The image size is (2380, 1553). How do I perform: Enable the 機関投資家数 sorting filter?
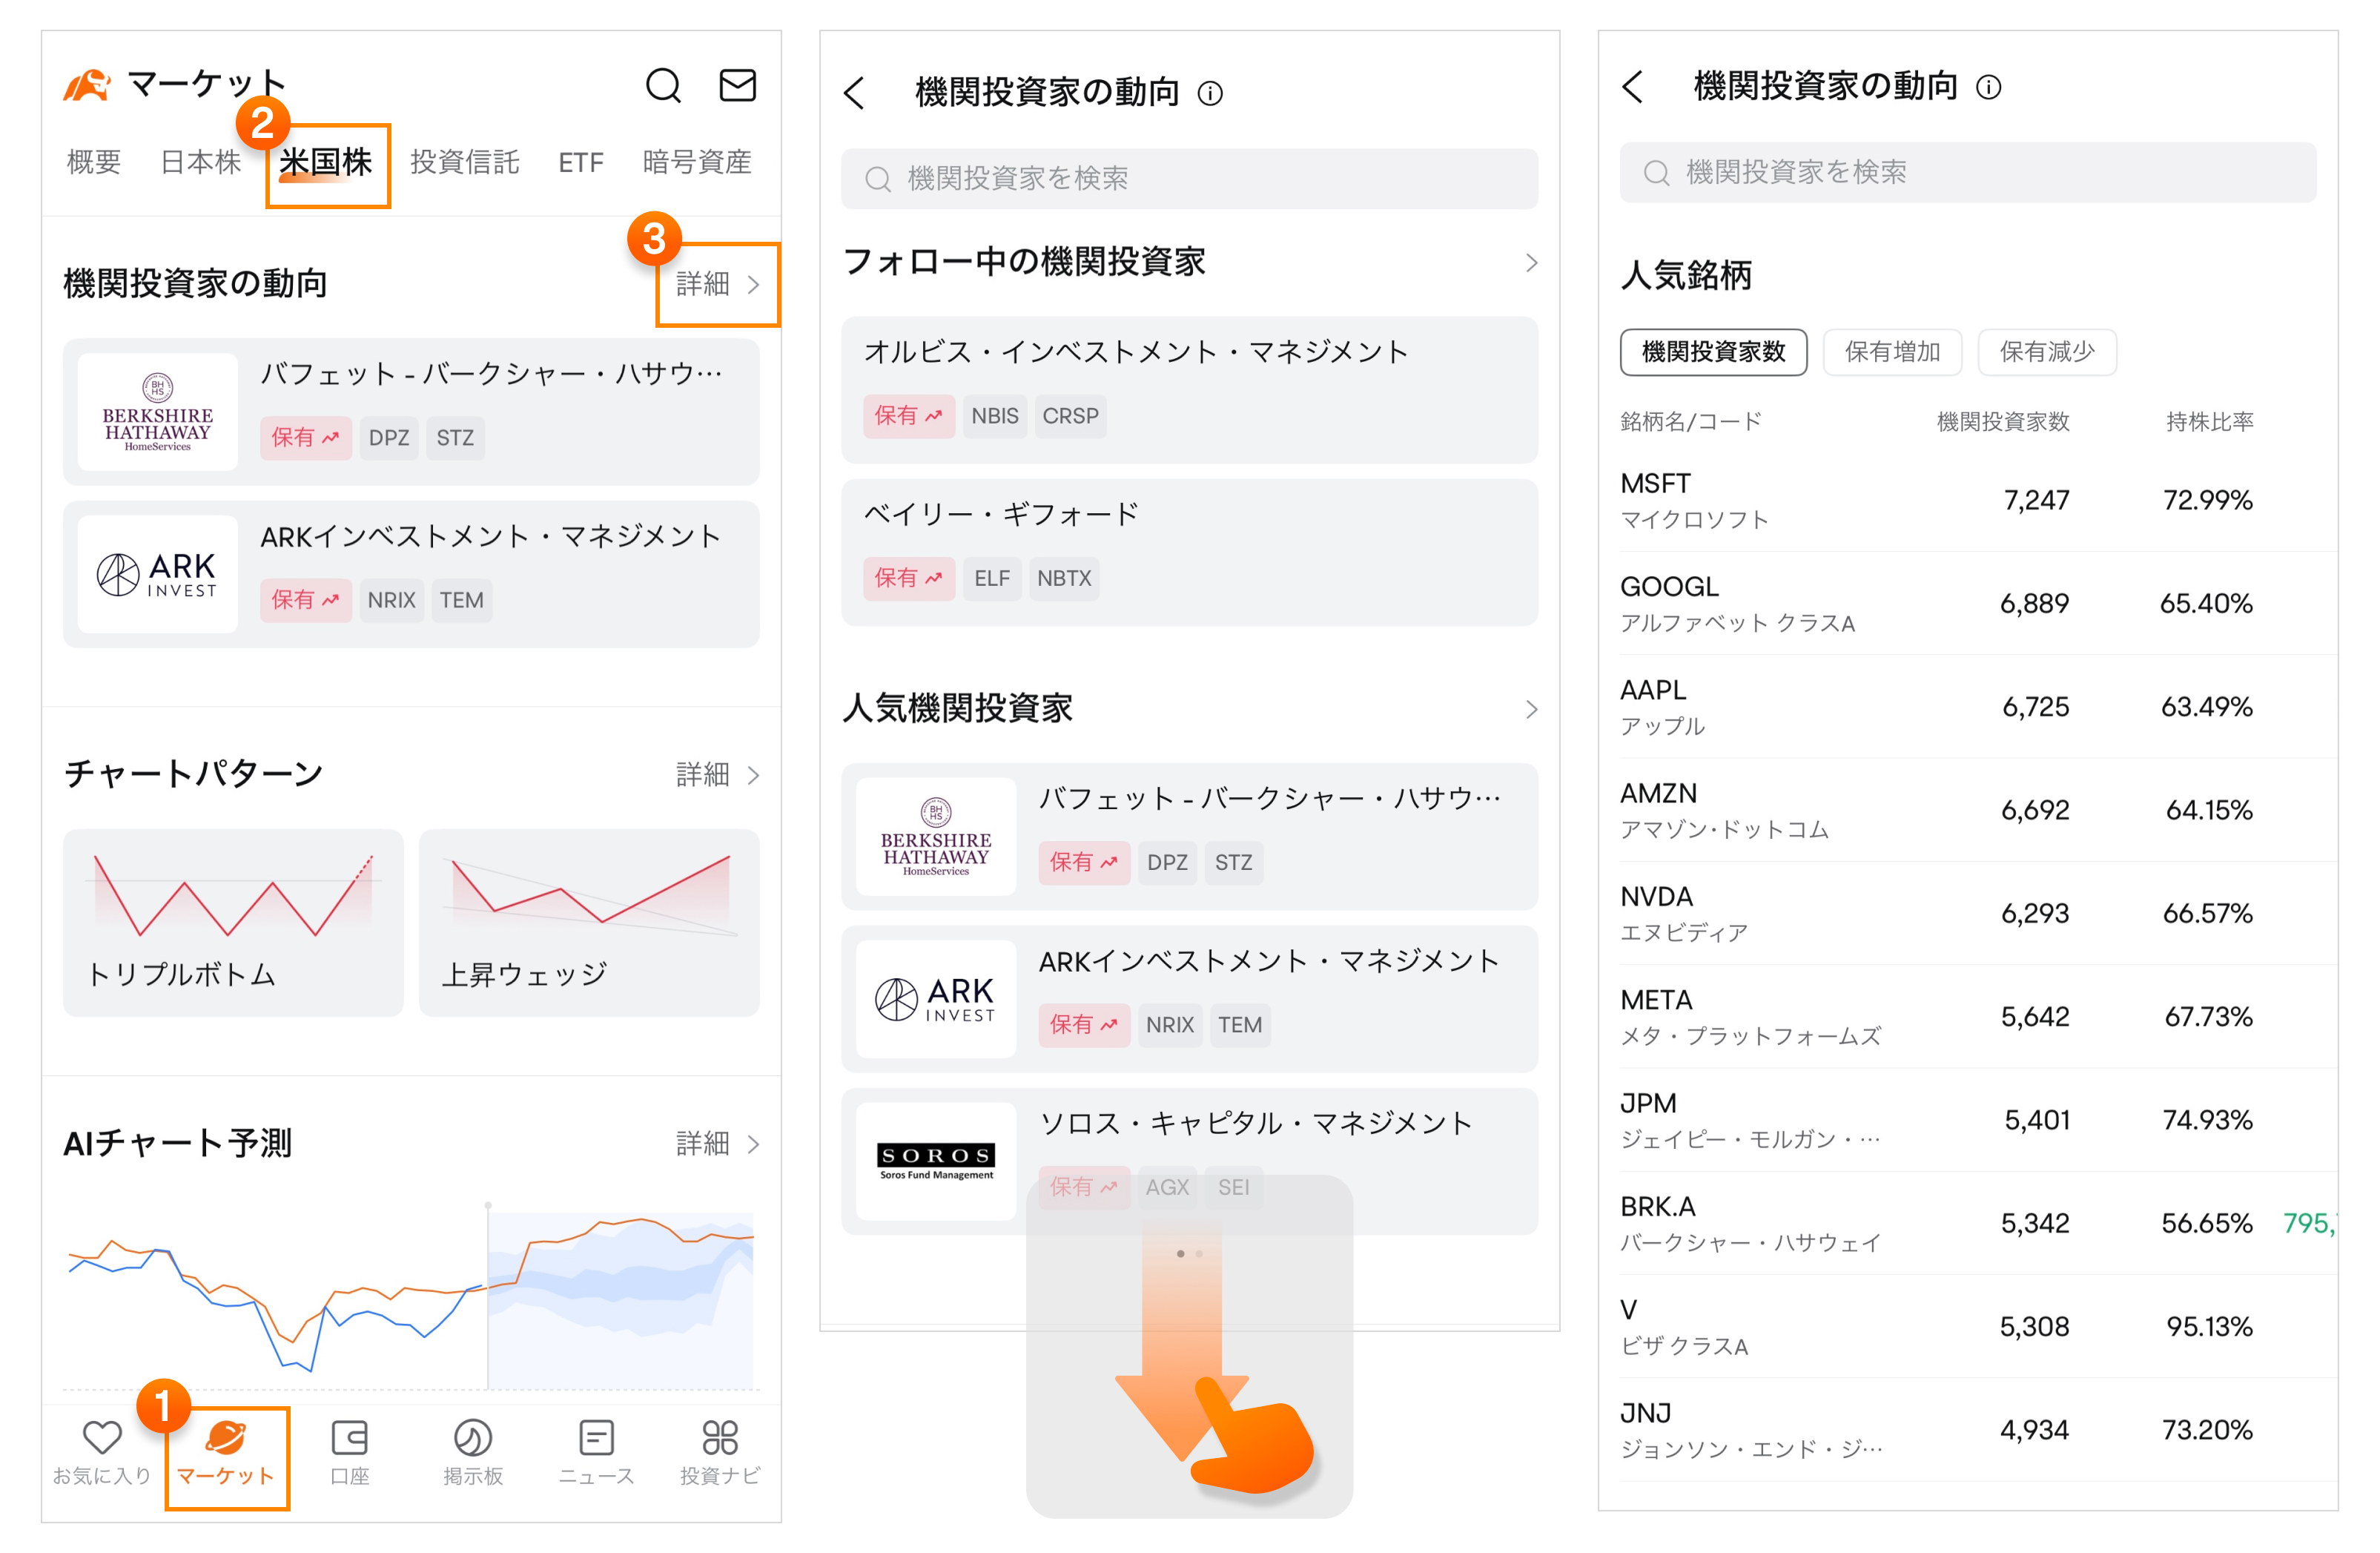coord(1713,352)
